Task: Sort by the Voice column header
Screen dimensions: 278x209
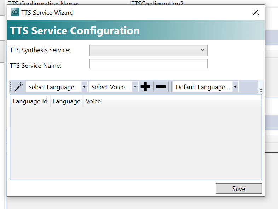Action: tap(172, 101)
